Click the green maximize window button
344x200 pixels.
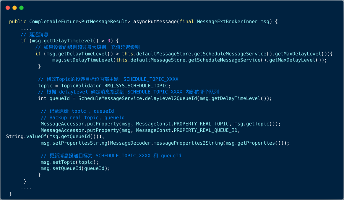22,8
